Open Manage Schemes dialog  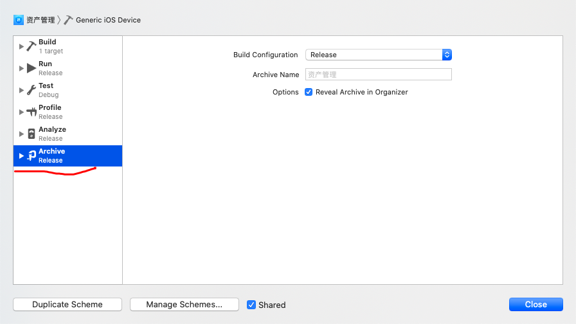184,305
